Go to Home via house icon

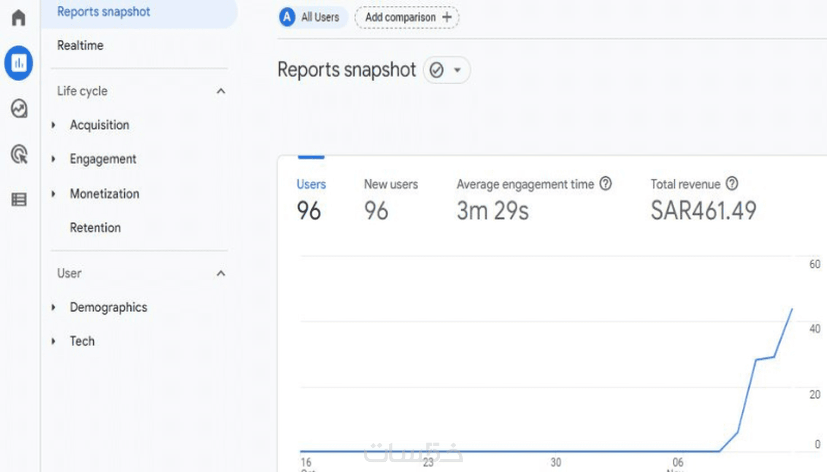(x=18, y=18)
